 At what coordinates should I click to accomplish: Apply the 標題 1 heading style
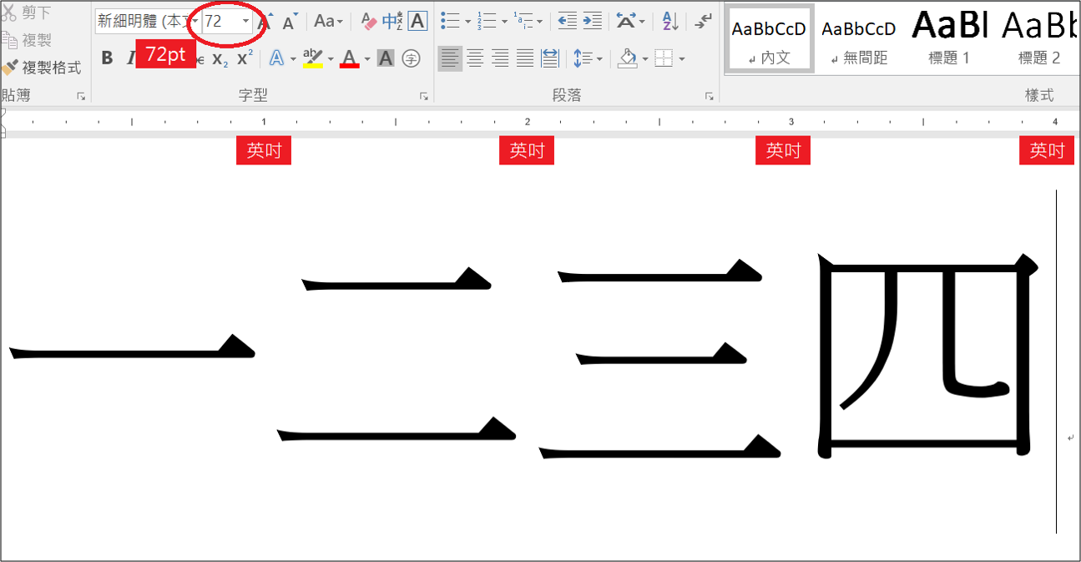tap(949, 39)
